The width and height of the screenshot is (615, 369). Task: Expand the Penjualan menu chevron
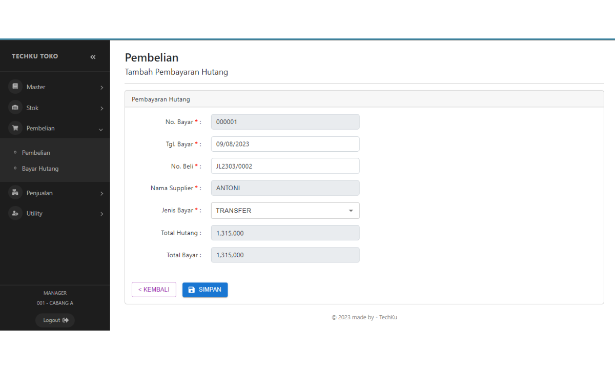(101, 194)
